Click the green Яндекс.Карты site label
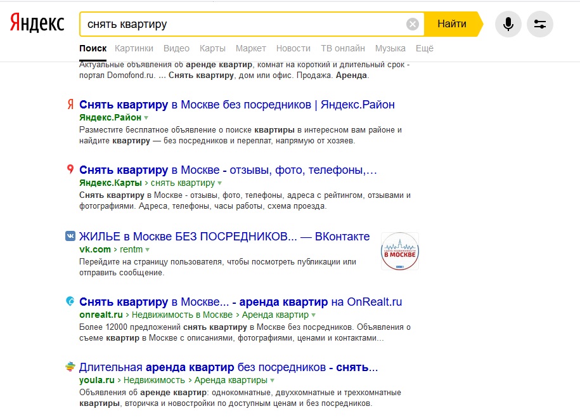This screenshot has height=418, width=580. point(110,183)
